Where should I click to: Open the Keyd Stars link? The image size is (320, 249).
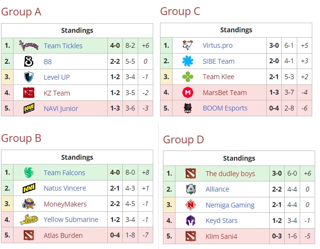tap(221, 221)
